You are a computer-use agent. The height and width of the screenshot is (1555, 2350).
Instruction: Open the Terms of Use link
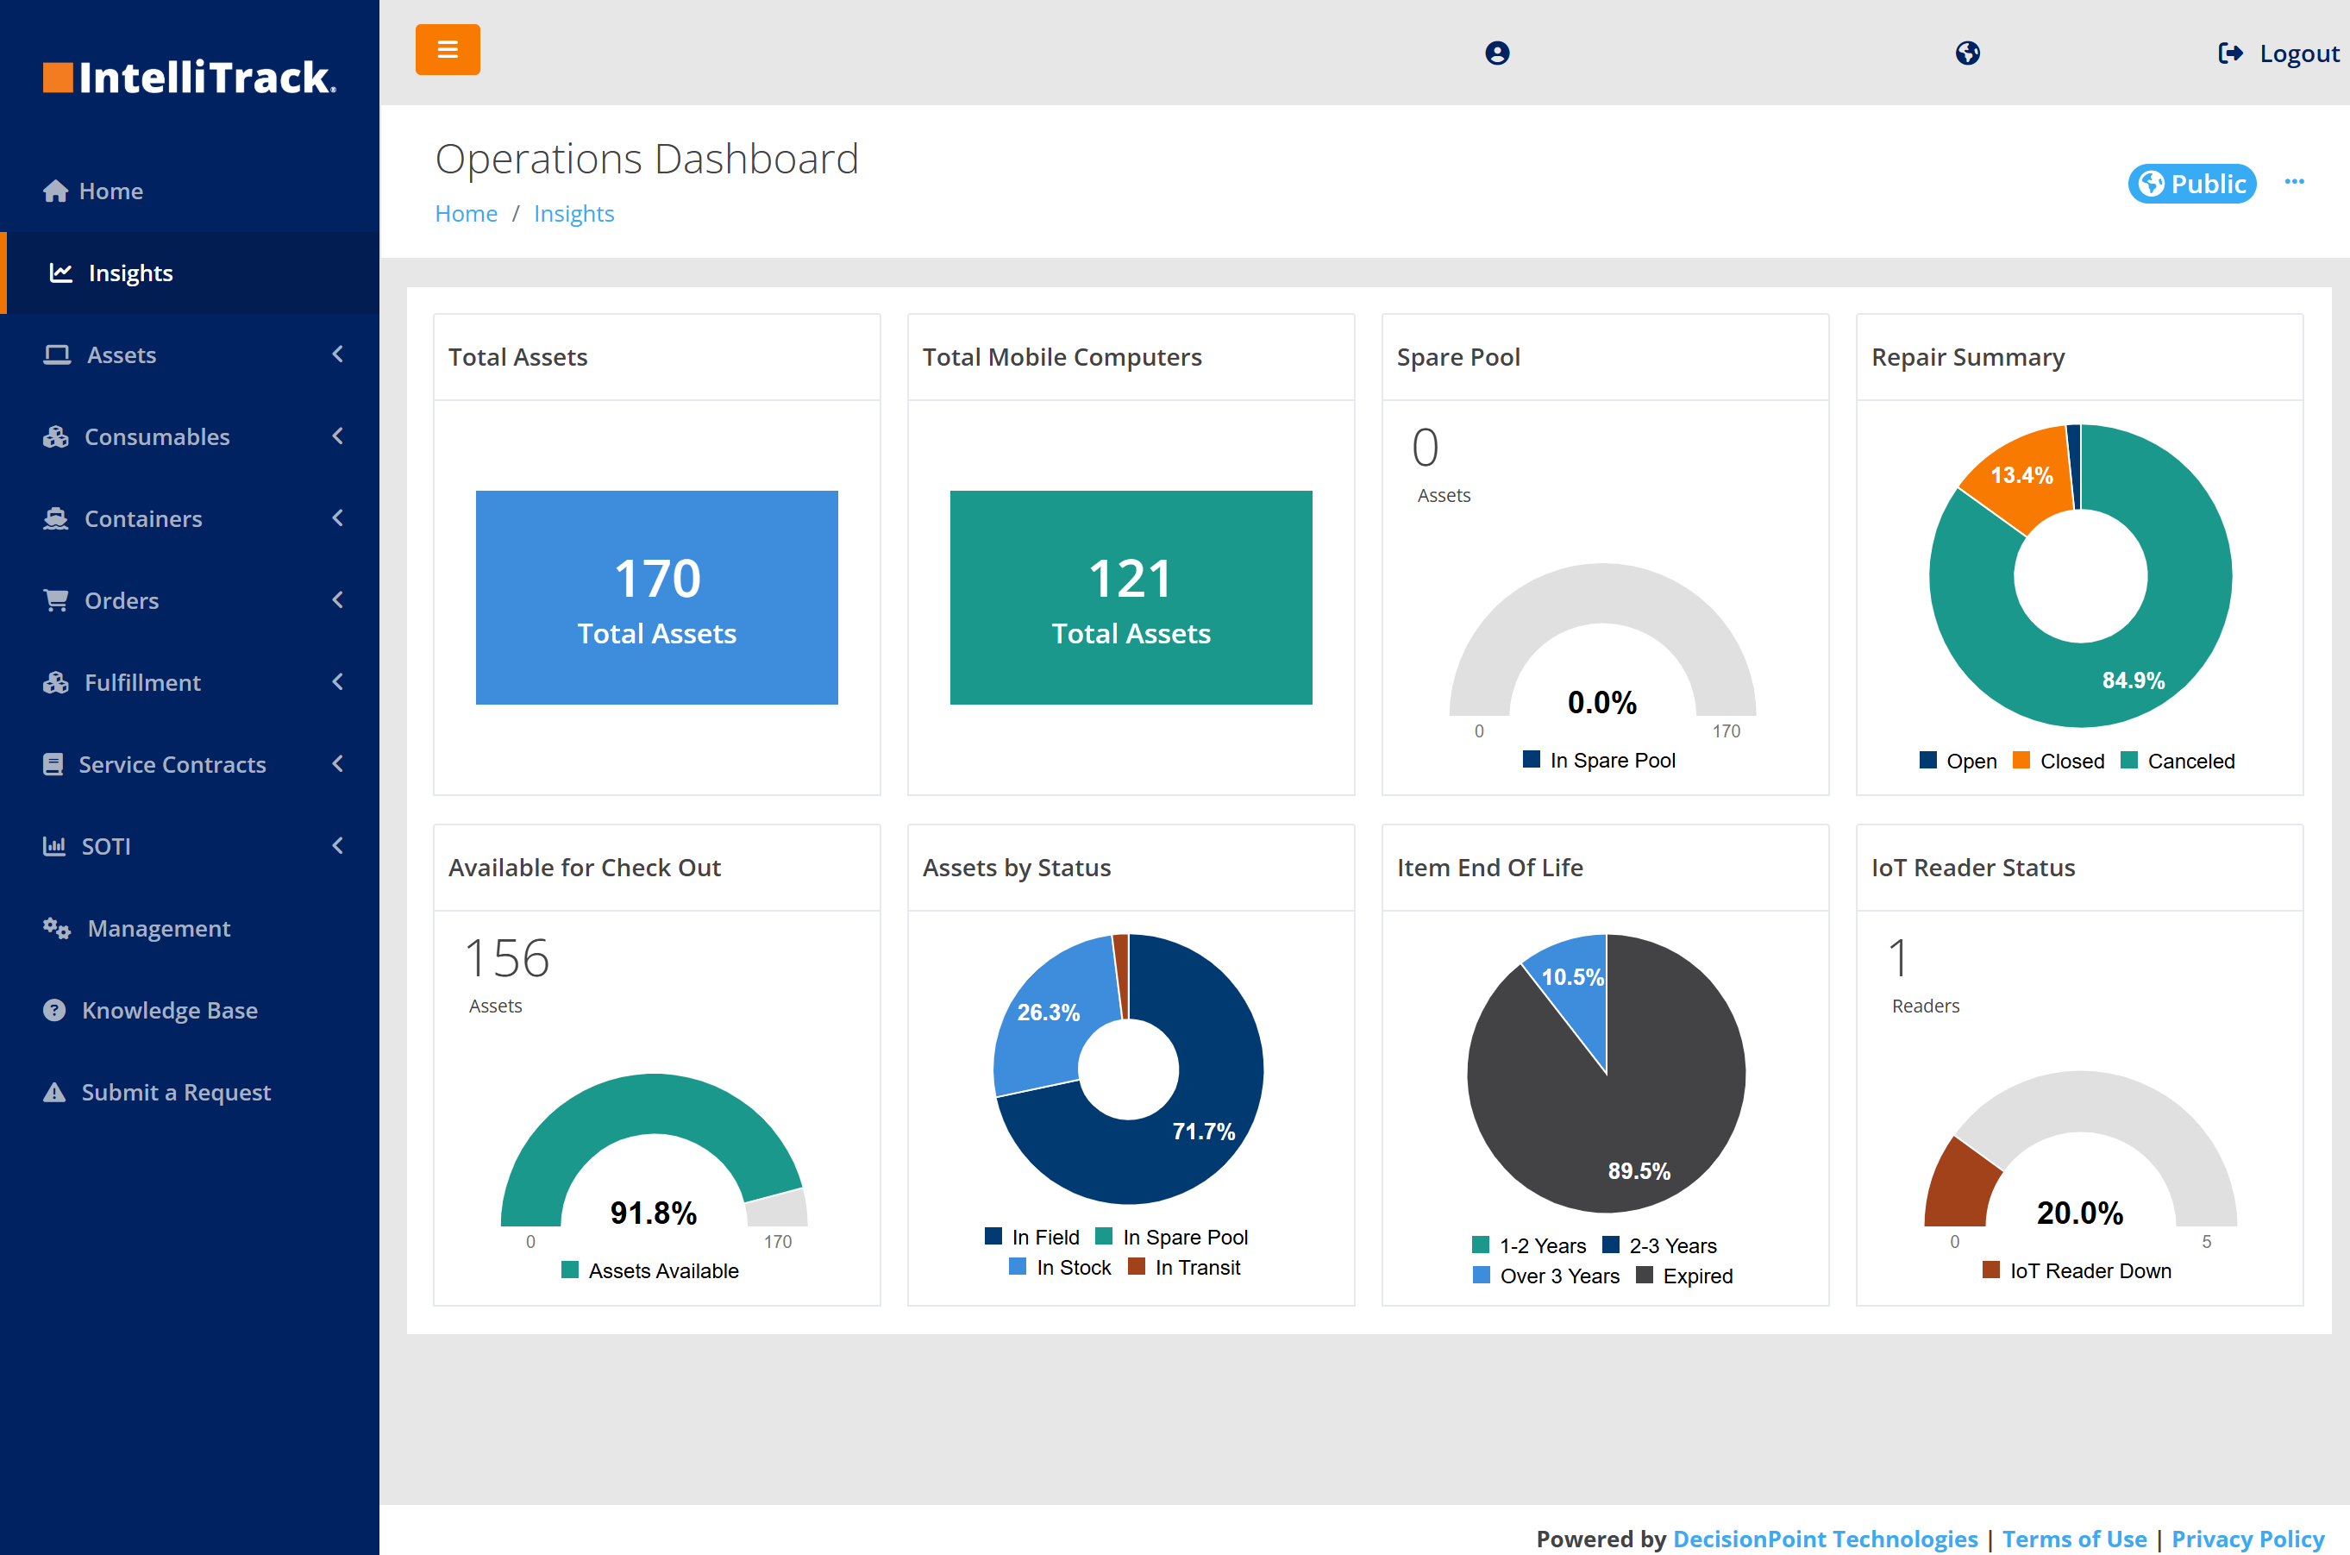pos(2076,1538)
